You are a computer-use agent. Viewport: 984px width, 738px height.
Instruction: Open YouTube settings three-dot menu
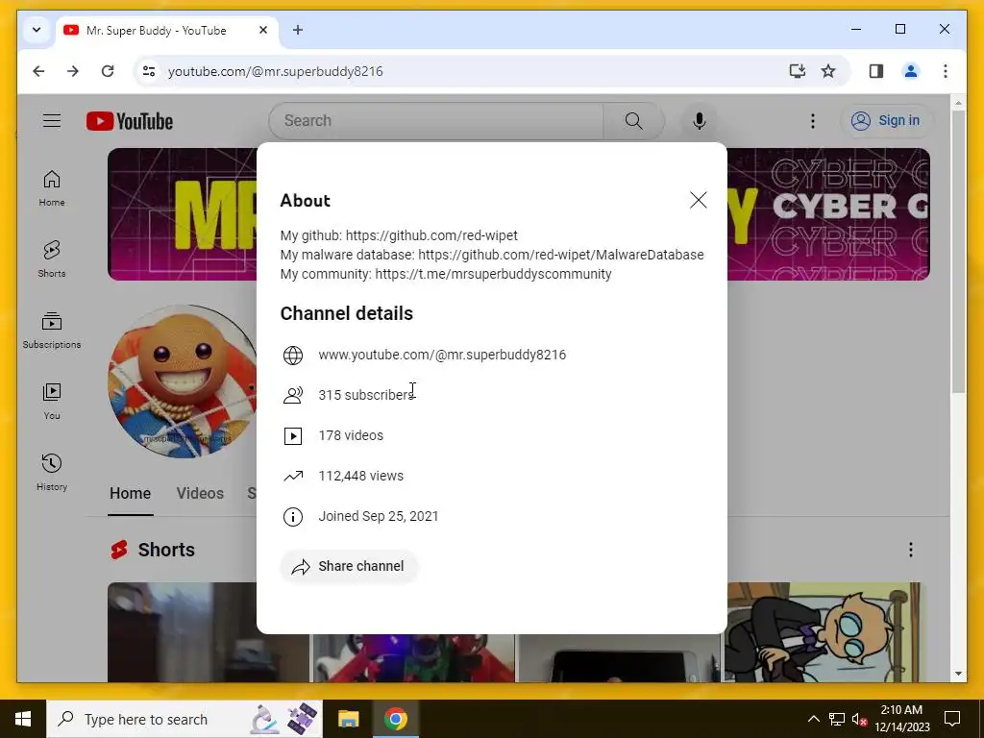pos(812,120)
